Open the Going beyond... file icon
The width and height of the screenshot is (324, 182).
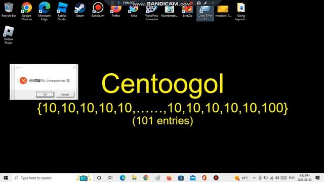(x=241, y=11)
